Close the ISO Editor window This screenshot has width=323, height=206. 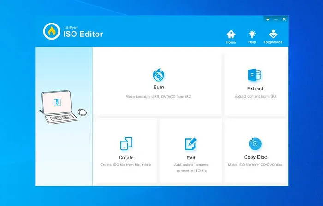[284, 19]
